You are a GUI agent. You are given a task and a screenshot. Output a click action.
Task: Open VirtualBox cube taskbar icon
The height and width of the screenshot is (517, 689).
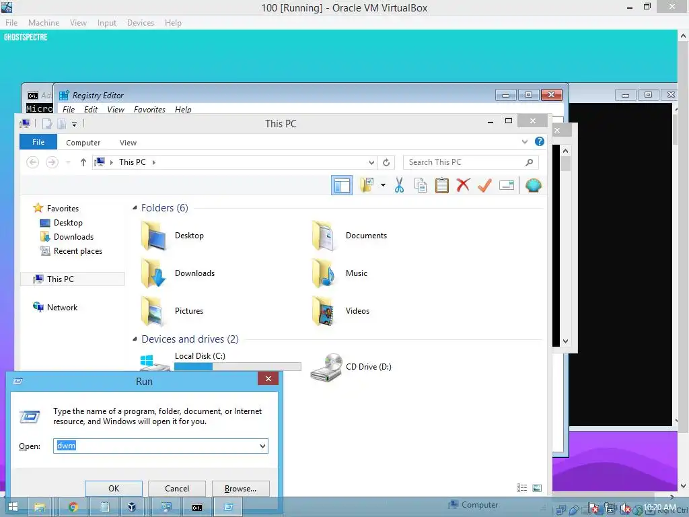[131, 507]
